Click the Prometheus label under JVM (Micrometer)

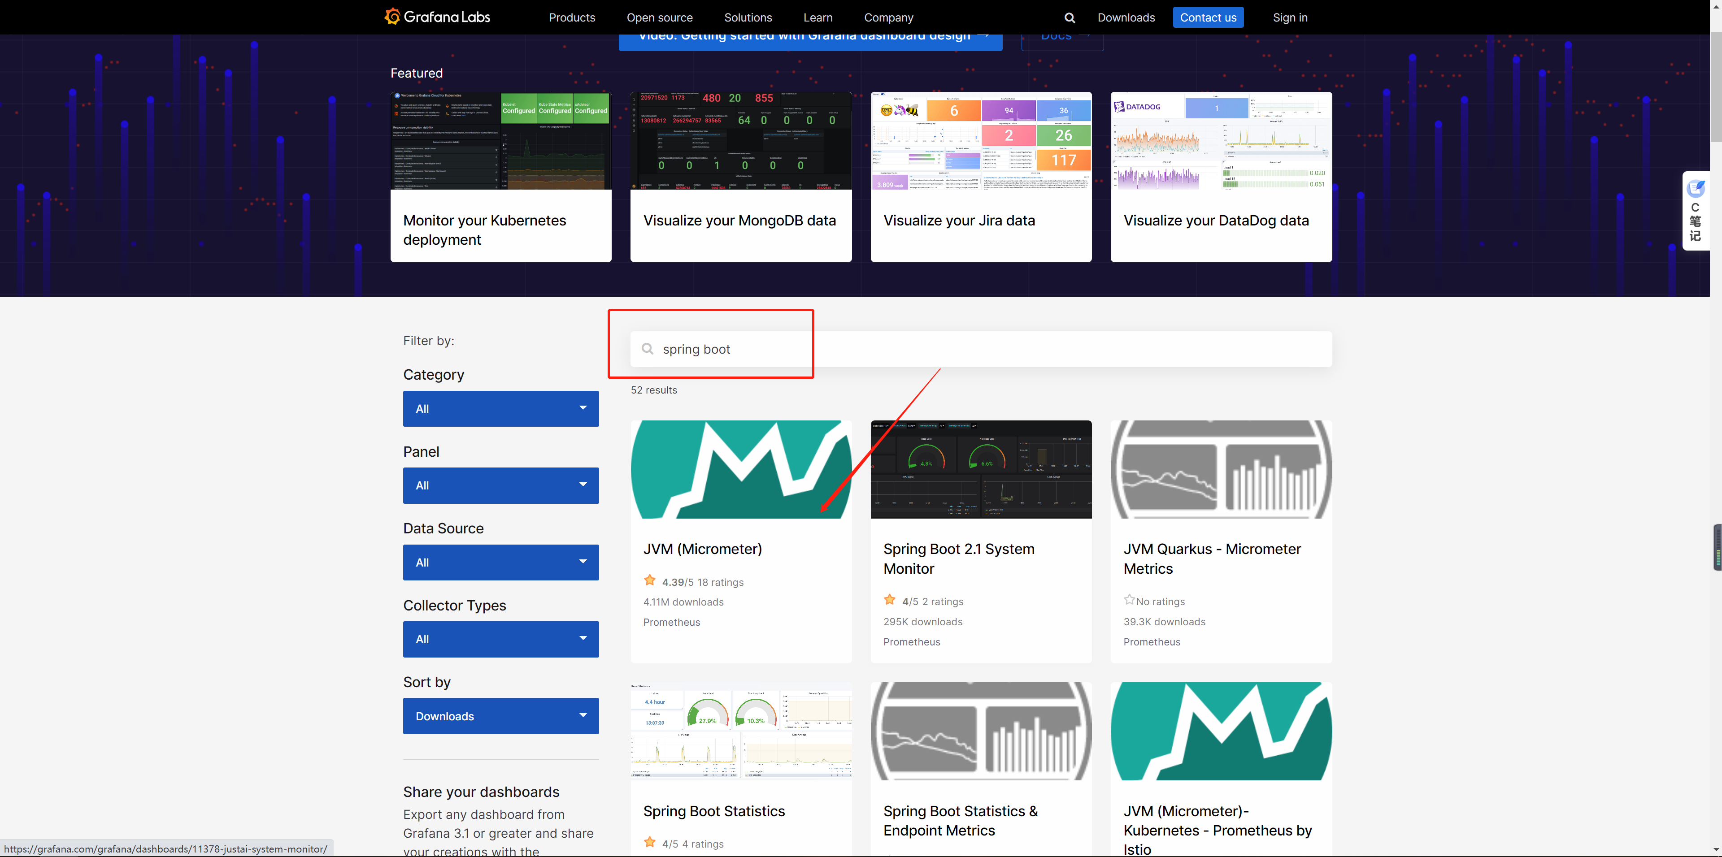672,623
